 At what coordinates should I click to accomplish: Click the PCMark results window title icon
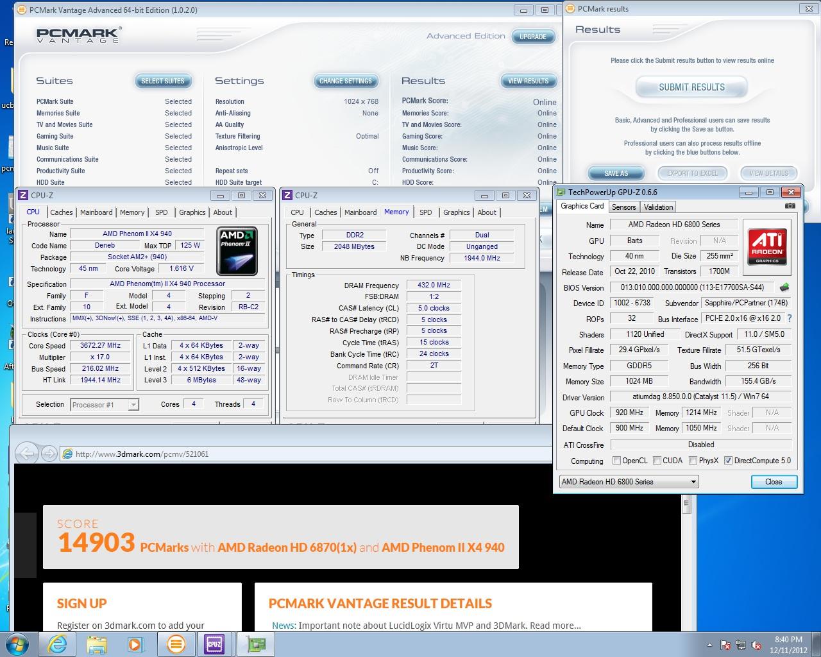[570, 8]
